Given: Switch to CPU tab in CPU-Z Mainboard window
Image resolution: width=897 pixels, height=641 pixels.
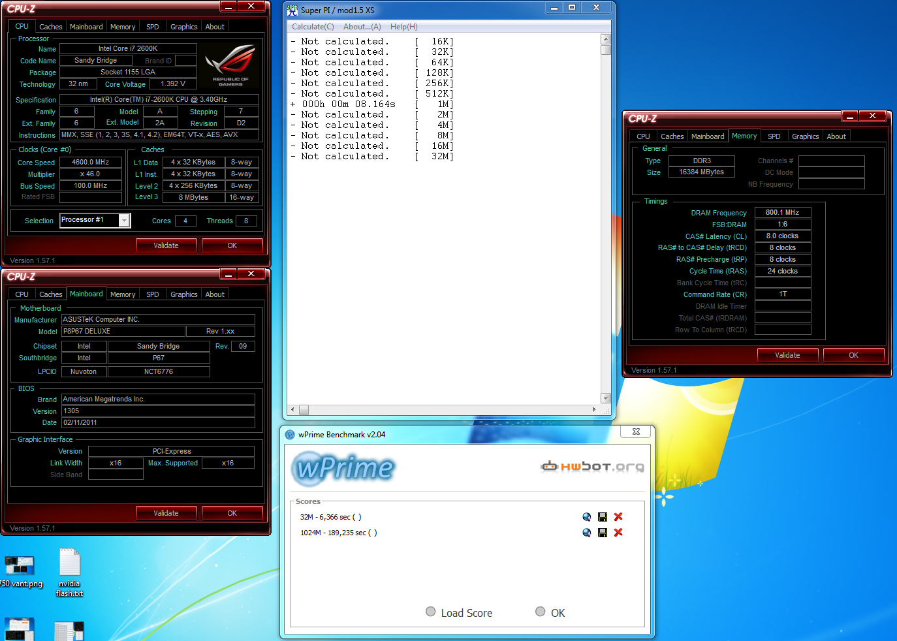Looking at the screenshot, I should pos(22,294).
